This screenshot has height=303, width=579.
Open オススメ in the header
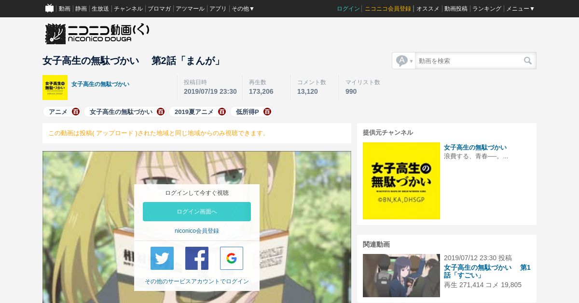pyautogui.click(x=428, y=9)
